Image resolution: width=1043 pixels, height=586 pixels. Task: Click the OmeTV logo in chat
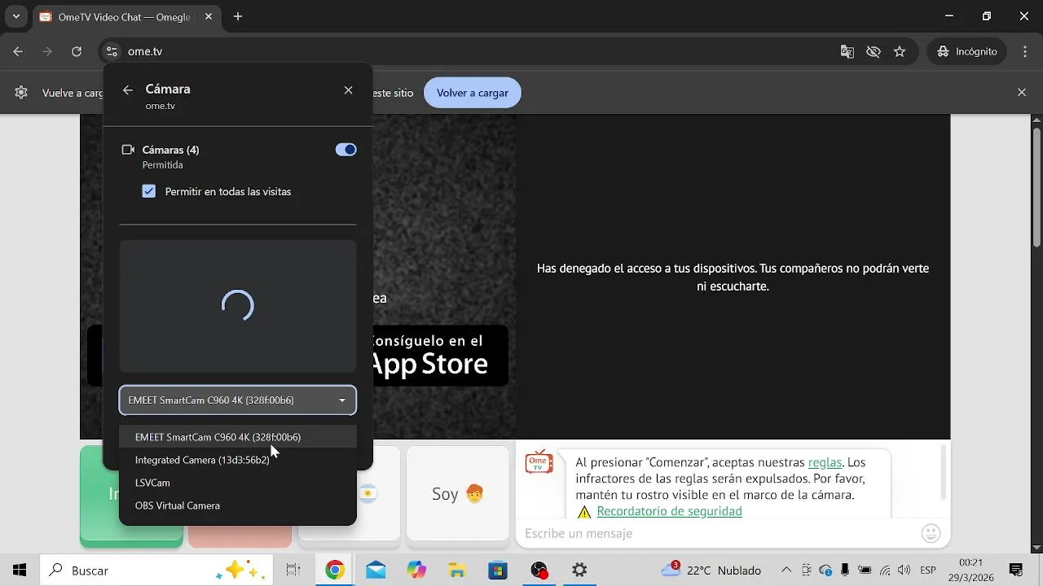[539, 461]
